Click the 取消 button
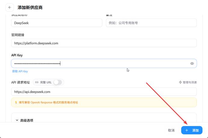This screenshot has height=138, width=208. pyautogui.click(x=171, y=130)
